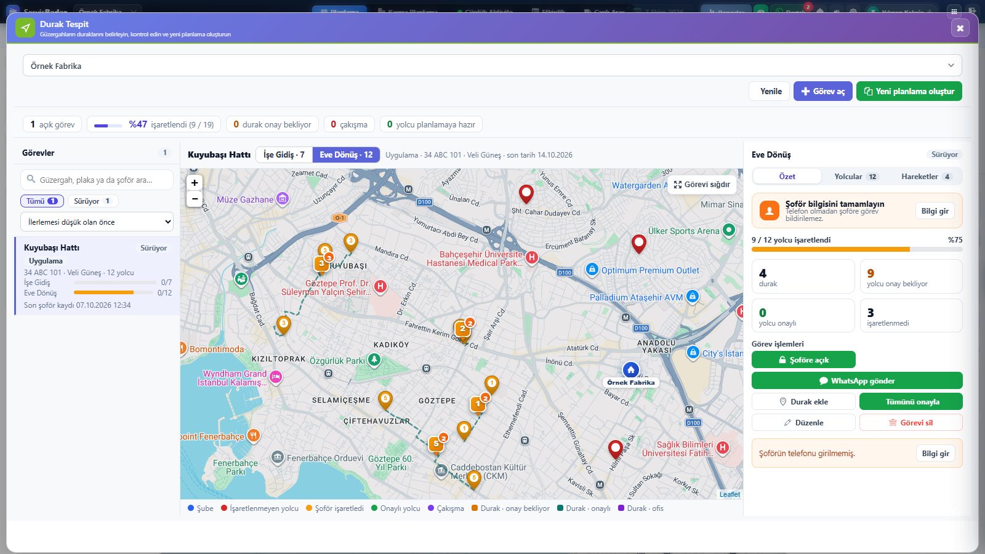Click the Görevi sil button

click(911, 422)
